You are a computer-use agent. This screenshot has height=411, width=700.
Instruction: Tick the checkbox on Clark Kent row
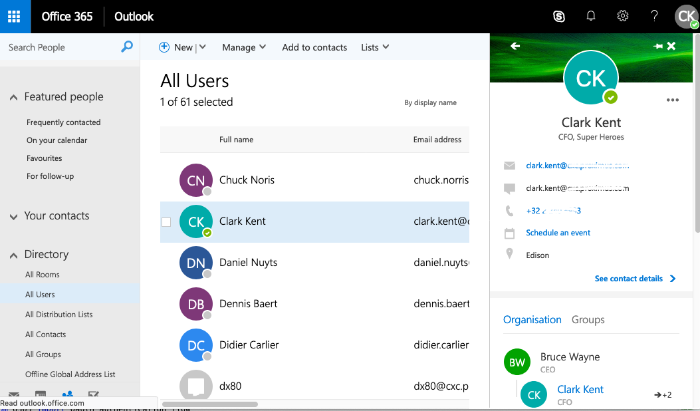[x=166, y=222]
